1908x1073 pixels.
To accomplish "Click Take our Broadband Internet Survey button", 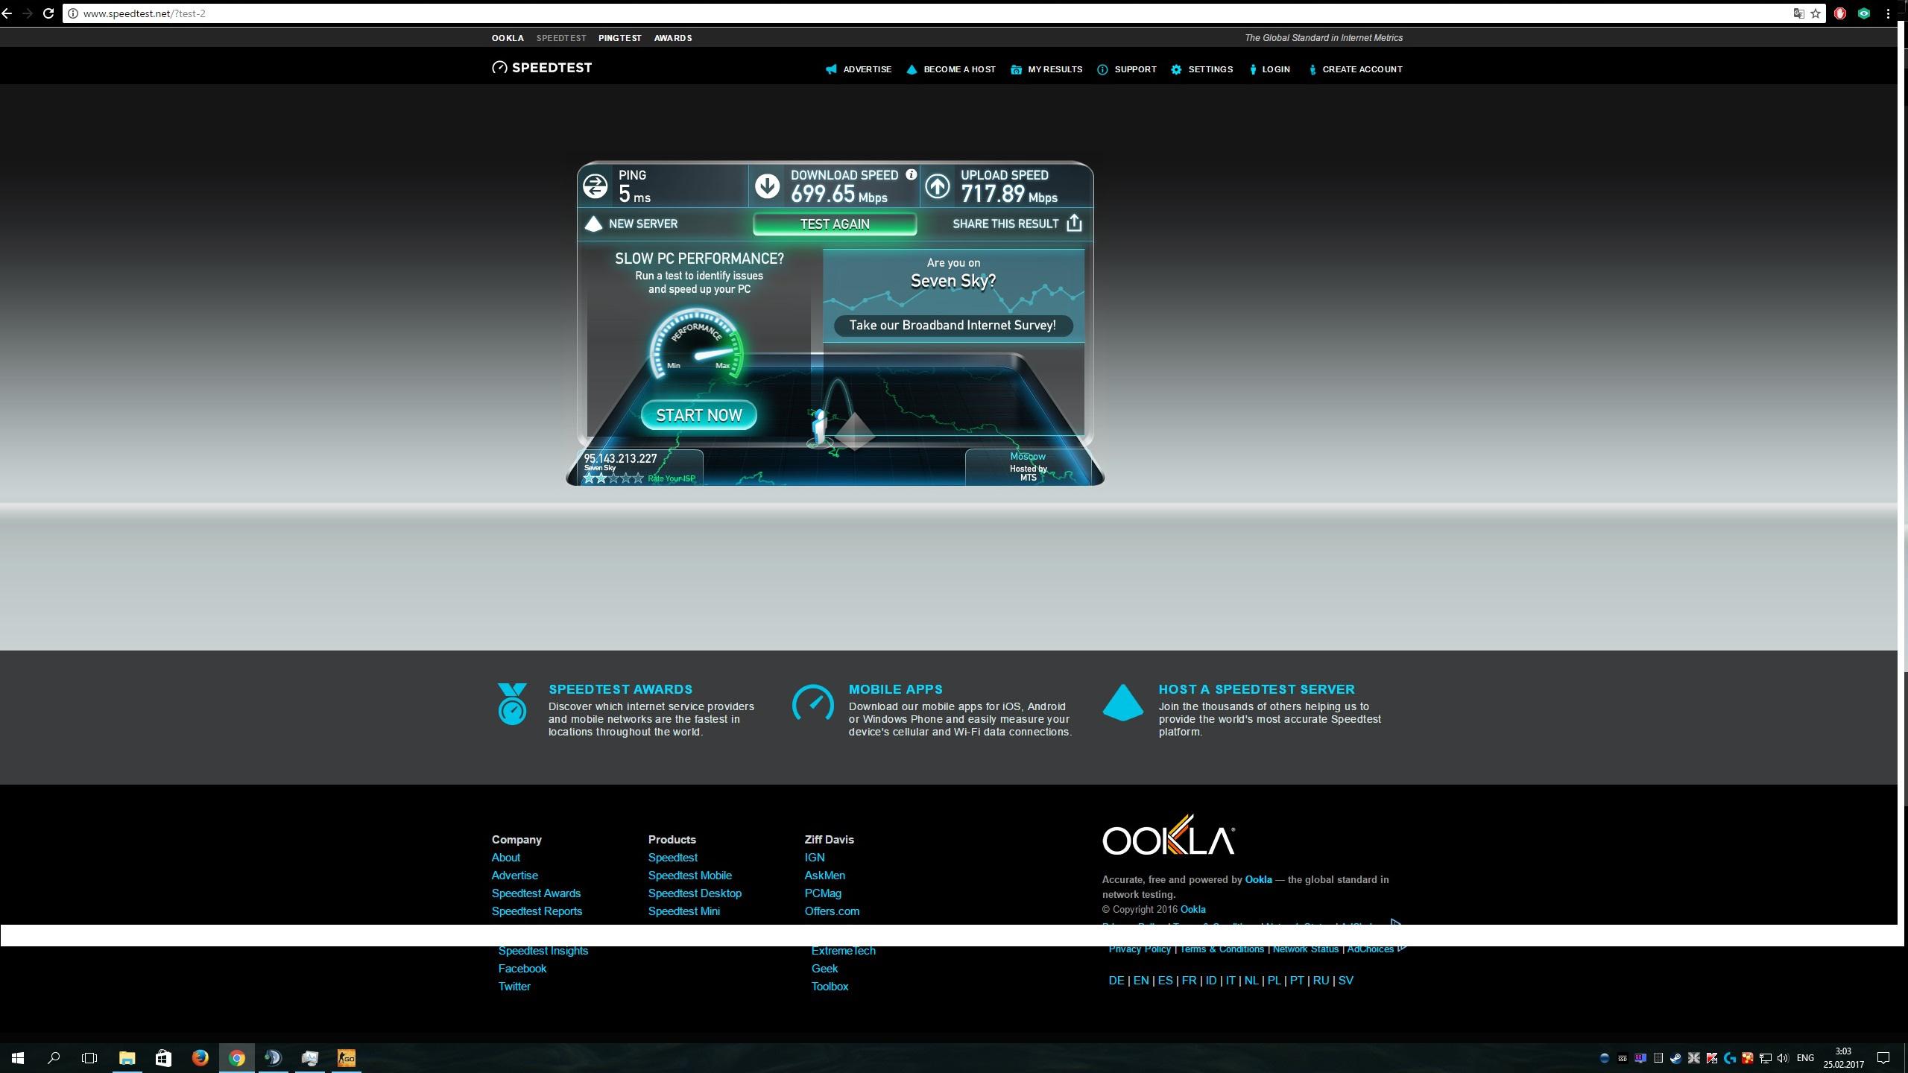I will click(953, 326).
